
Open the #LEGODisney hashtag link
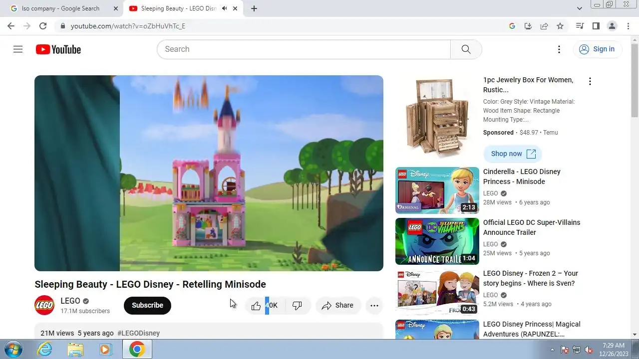pyautogui.click(x=139, y=333)
